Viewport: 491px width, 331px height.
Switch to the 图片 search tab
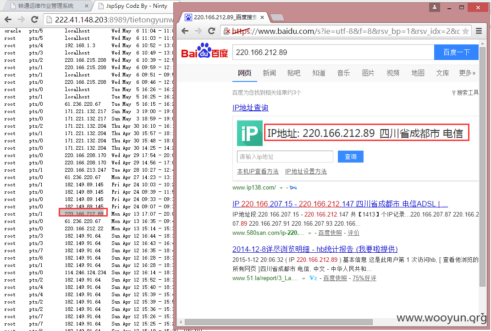368,73
